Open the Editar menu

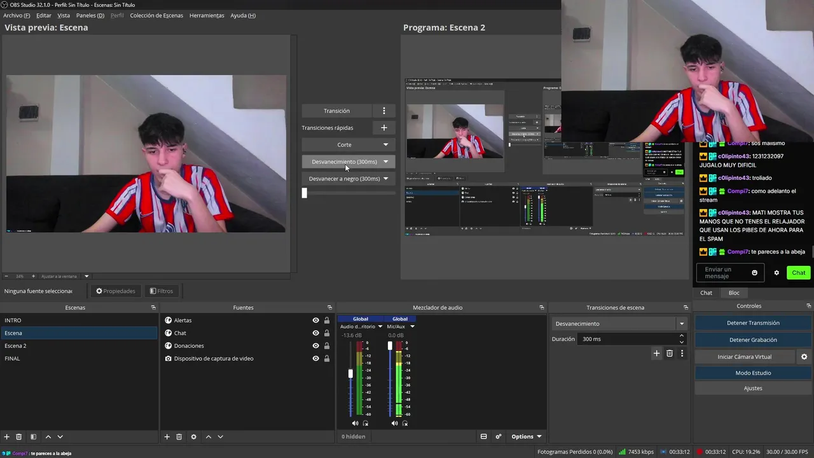(x=44, y=15)
